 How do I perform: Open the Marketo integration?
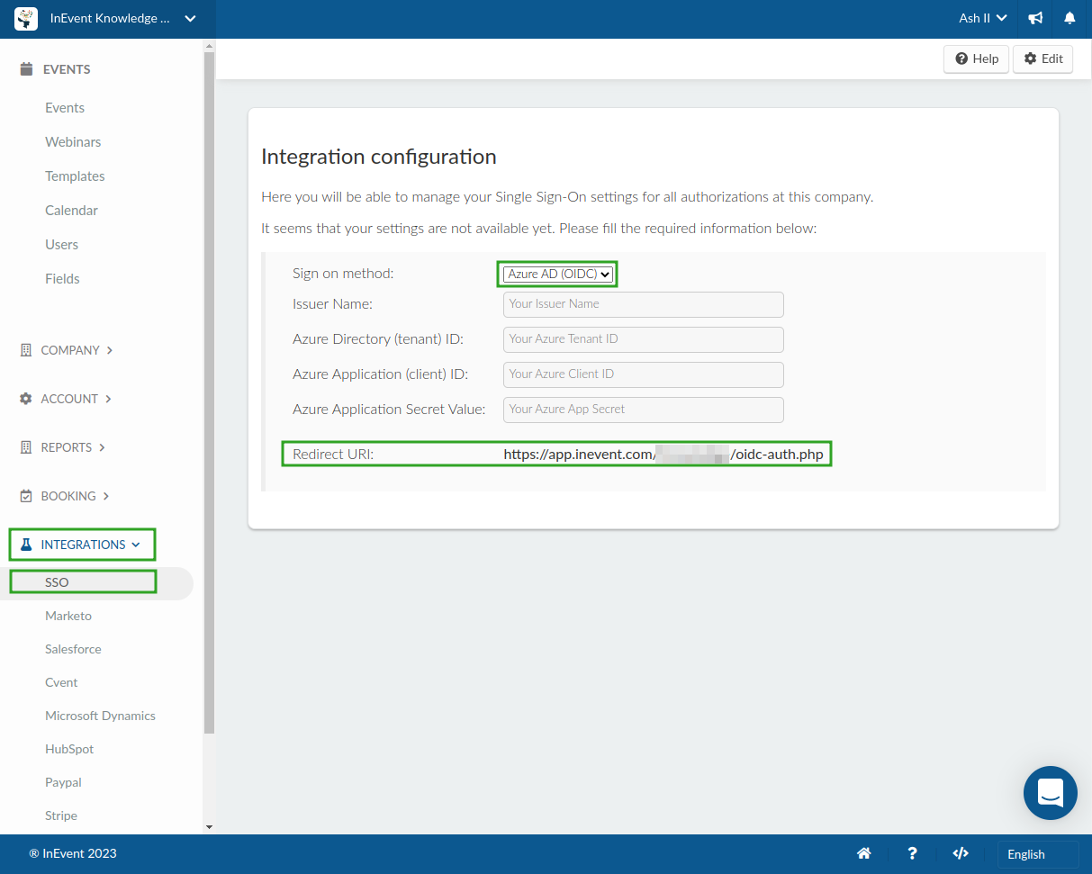pos(68,616)
